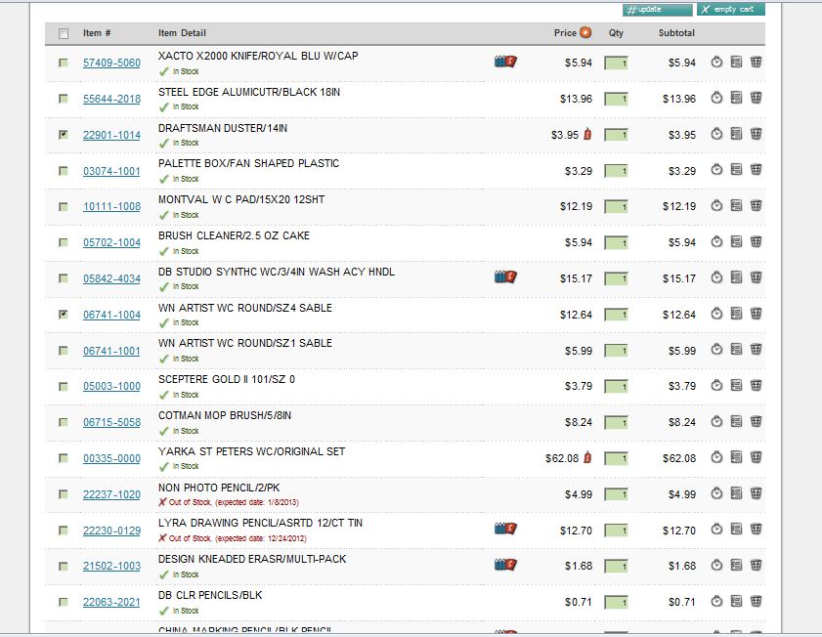Click the stopwatch icon for PALETTE BOX row
Viewport: 822px width, 637px height.
click(716, 169)
